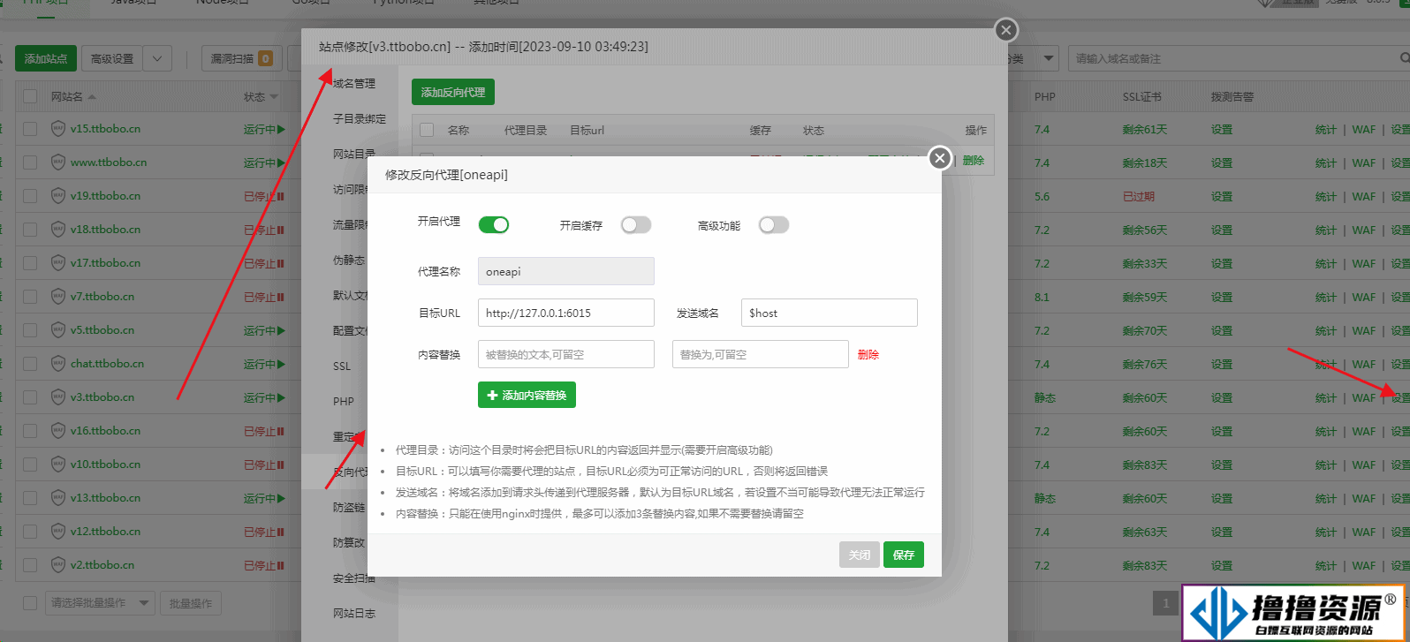The width and height of the screenshot is (1410, 642).
Task: Click the 代理名称 oneapi field
Action: click(x=566, y=271)
